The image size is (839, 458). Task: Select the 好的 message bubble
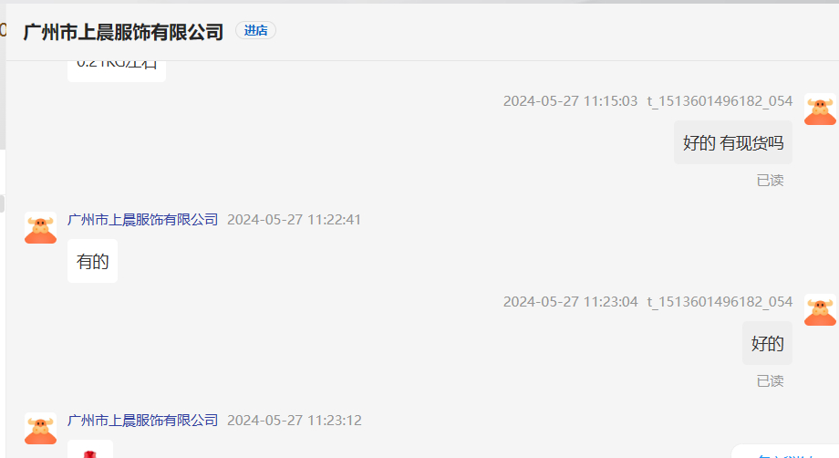(x=767, y=343)
